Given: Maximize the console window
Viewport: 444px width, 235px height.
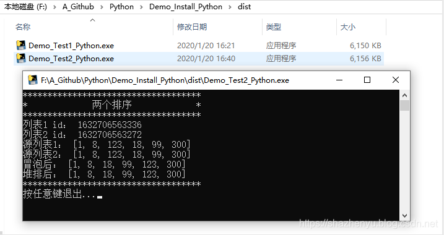Looking at the screenshot, I should point(367,80).
